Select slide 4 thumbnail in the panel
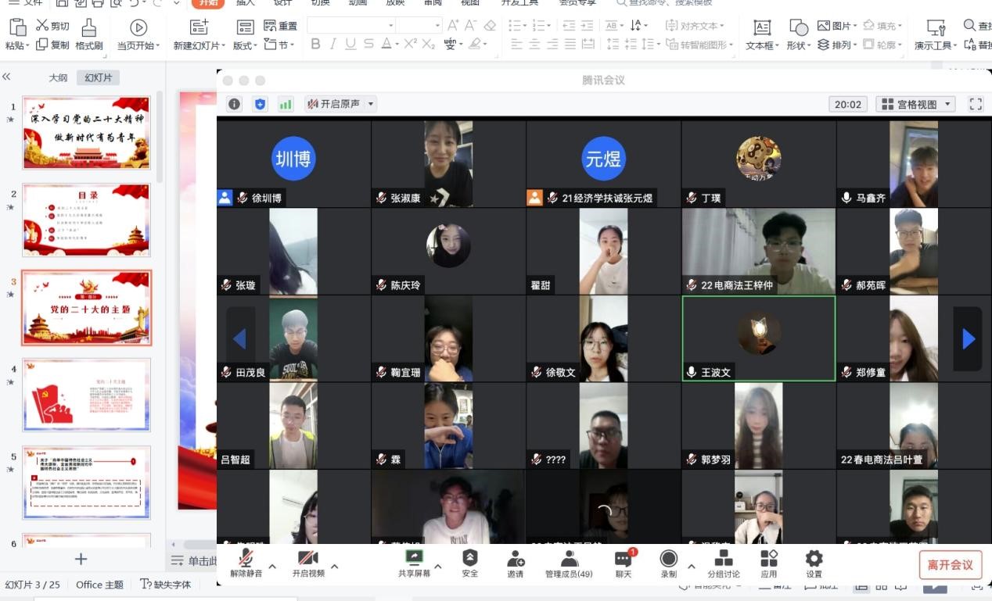 coord(86,395)
